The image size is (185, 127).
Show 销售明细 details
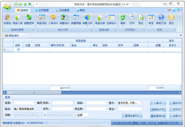(76, 20)
